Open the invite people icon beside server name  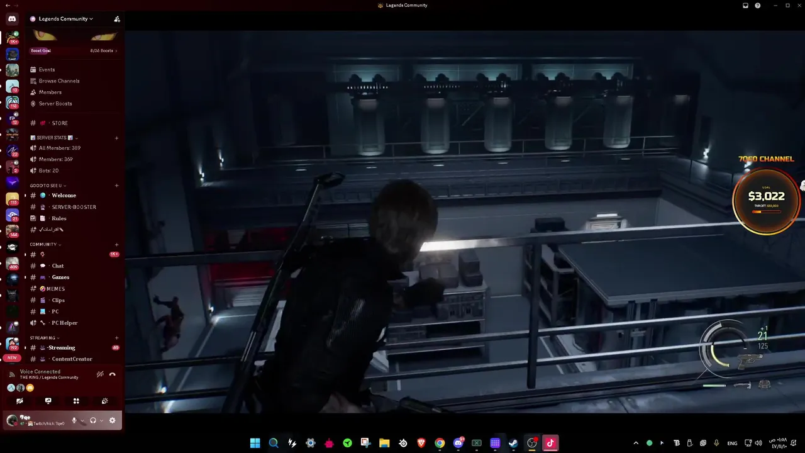(117, 19)
